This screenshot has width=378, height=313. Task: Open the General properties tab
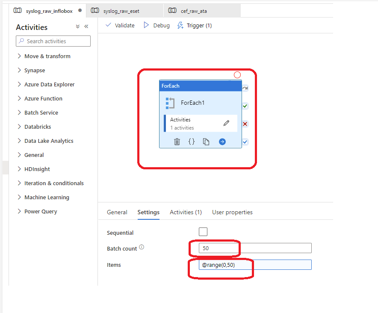[117, 212]
